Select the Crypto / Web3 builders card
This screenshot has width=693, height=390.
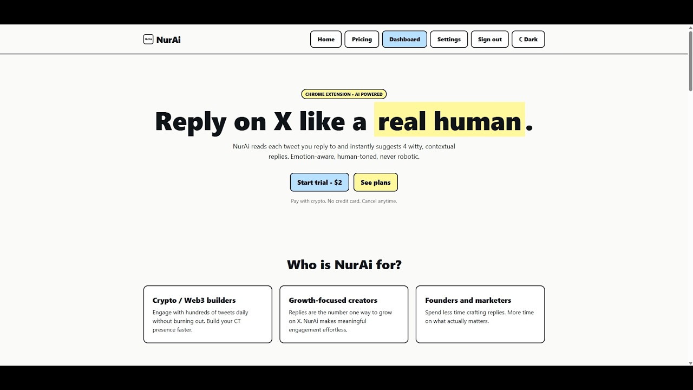point(208,314)
